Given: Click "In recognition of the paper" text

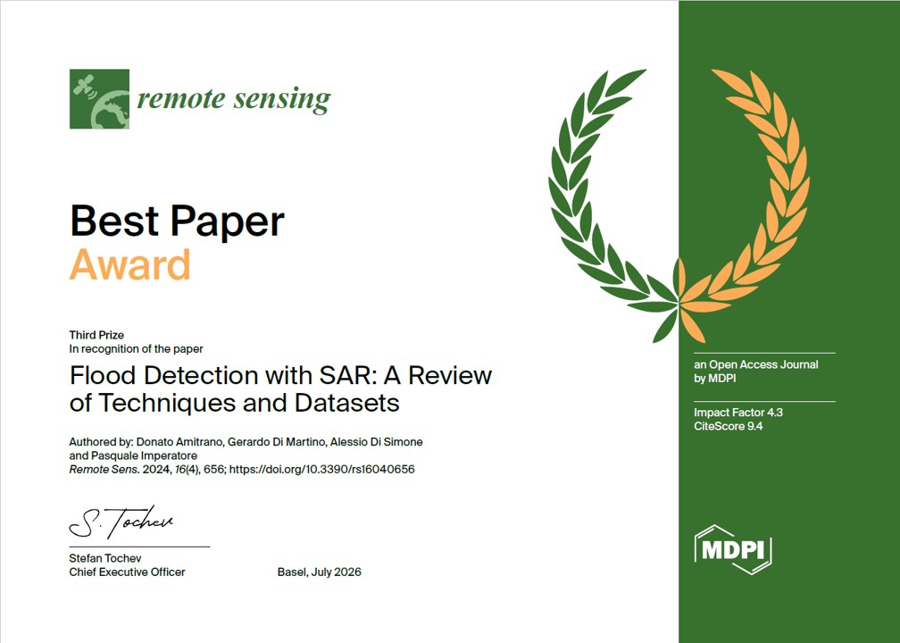Looking at the screenshot, I should coord(136,348).
